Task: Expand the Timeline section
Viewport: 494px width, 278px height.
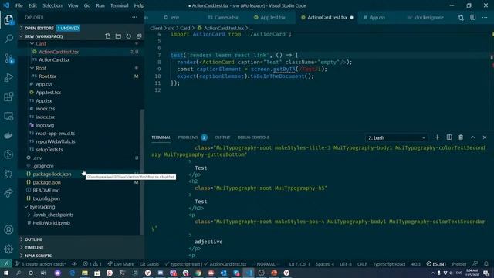Action: tap(34, 247)
